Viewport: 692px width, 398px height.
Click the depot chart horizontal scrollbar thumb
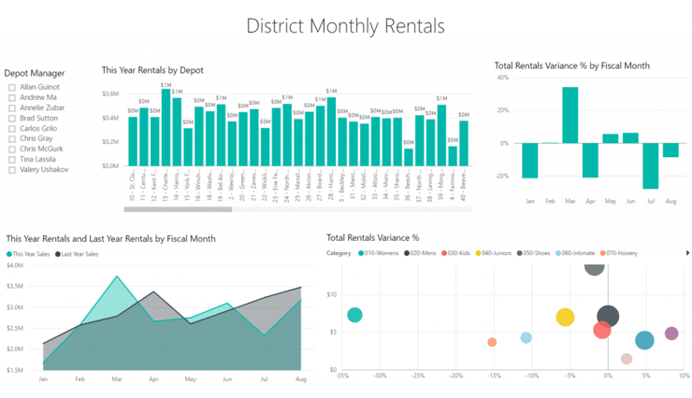pyautogui.click(x=178, y=209)
